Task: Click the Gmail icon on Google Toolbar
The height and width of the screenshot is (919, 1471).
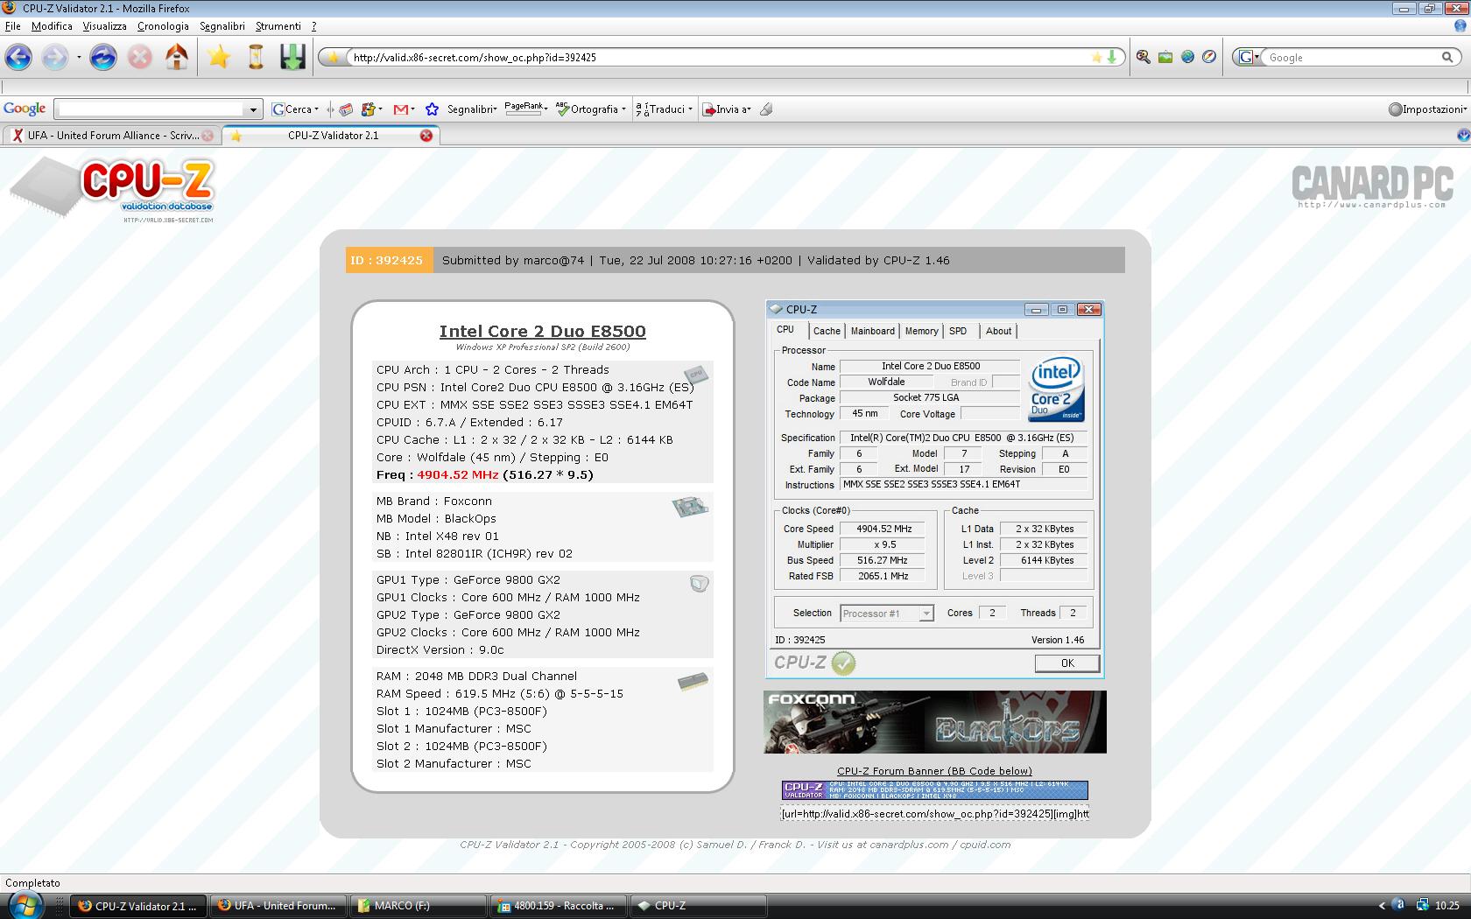Action: (x=402, y=109)
